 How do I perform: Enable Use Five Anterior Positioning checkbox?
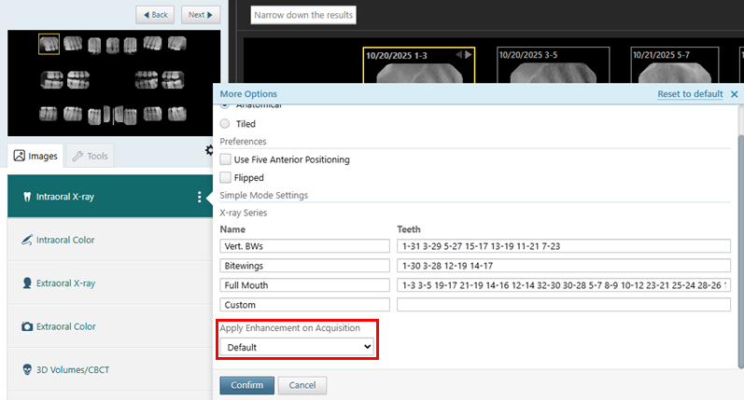point(225,159)
